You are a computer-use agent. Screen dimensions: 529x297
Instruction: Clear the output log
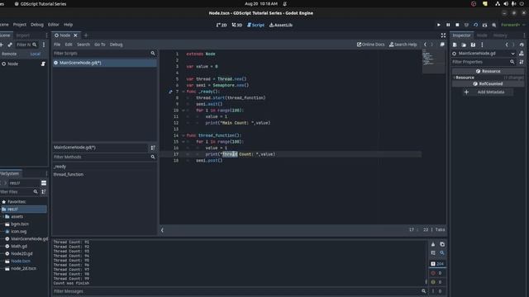[x=433, y=244]
